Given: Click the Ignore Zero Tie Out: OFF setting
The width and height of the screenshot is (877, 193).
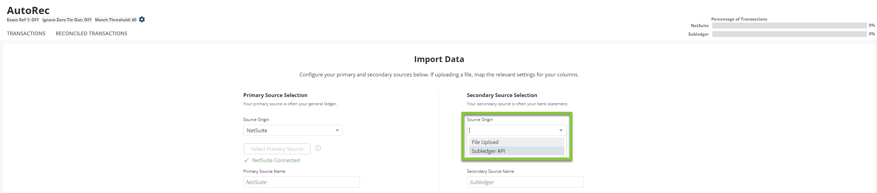Looking at the screenshot, I should pyautogui.click(x=67, y=20).
